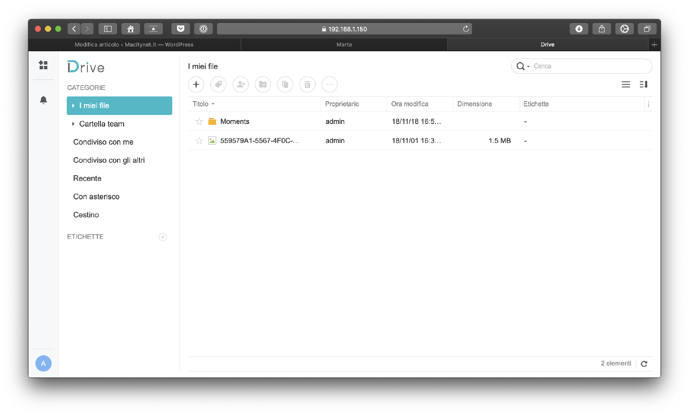
Task: Click the Moments folder icon
Action: coord(212,121)
